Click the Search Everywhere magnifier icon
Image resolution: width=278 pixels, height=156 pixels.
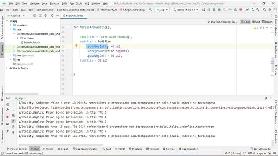point(265,10)
